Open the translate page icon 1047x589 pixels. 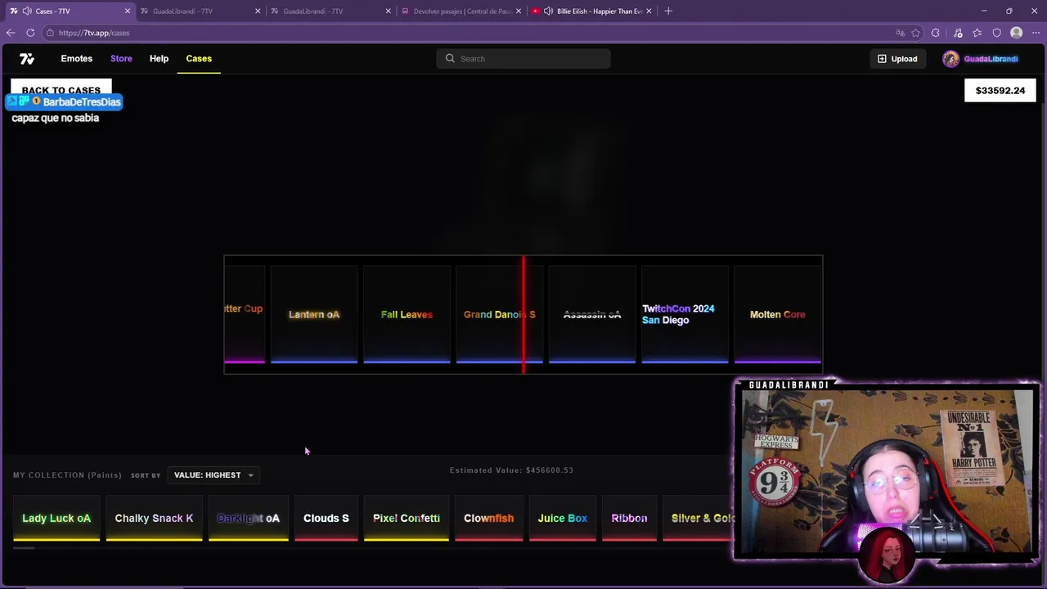[x=901, y=33]
